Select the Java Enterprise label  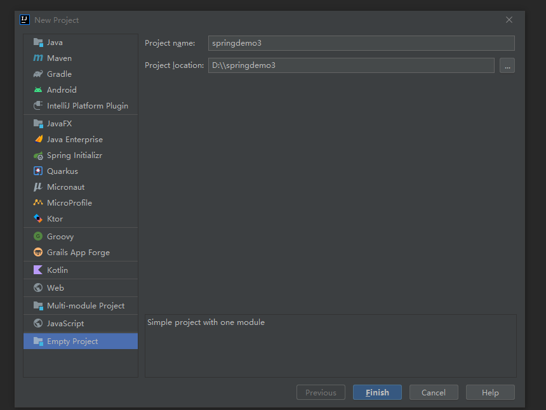[x=75, y=139]
